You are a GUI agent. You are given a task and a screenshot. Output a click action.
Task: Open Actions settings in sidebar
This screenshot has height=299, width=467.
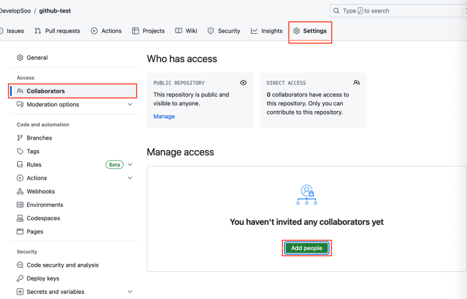pos(75,178)
